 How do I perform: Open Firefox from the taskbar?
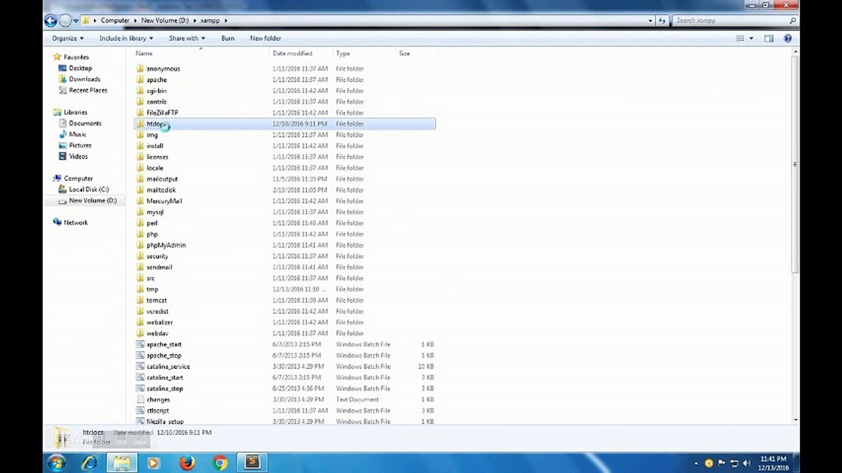pos(187,462)
